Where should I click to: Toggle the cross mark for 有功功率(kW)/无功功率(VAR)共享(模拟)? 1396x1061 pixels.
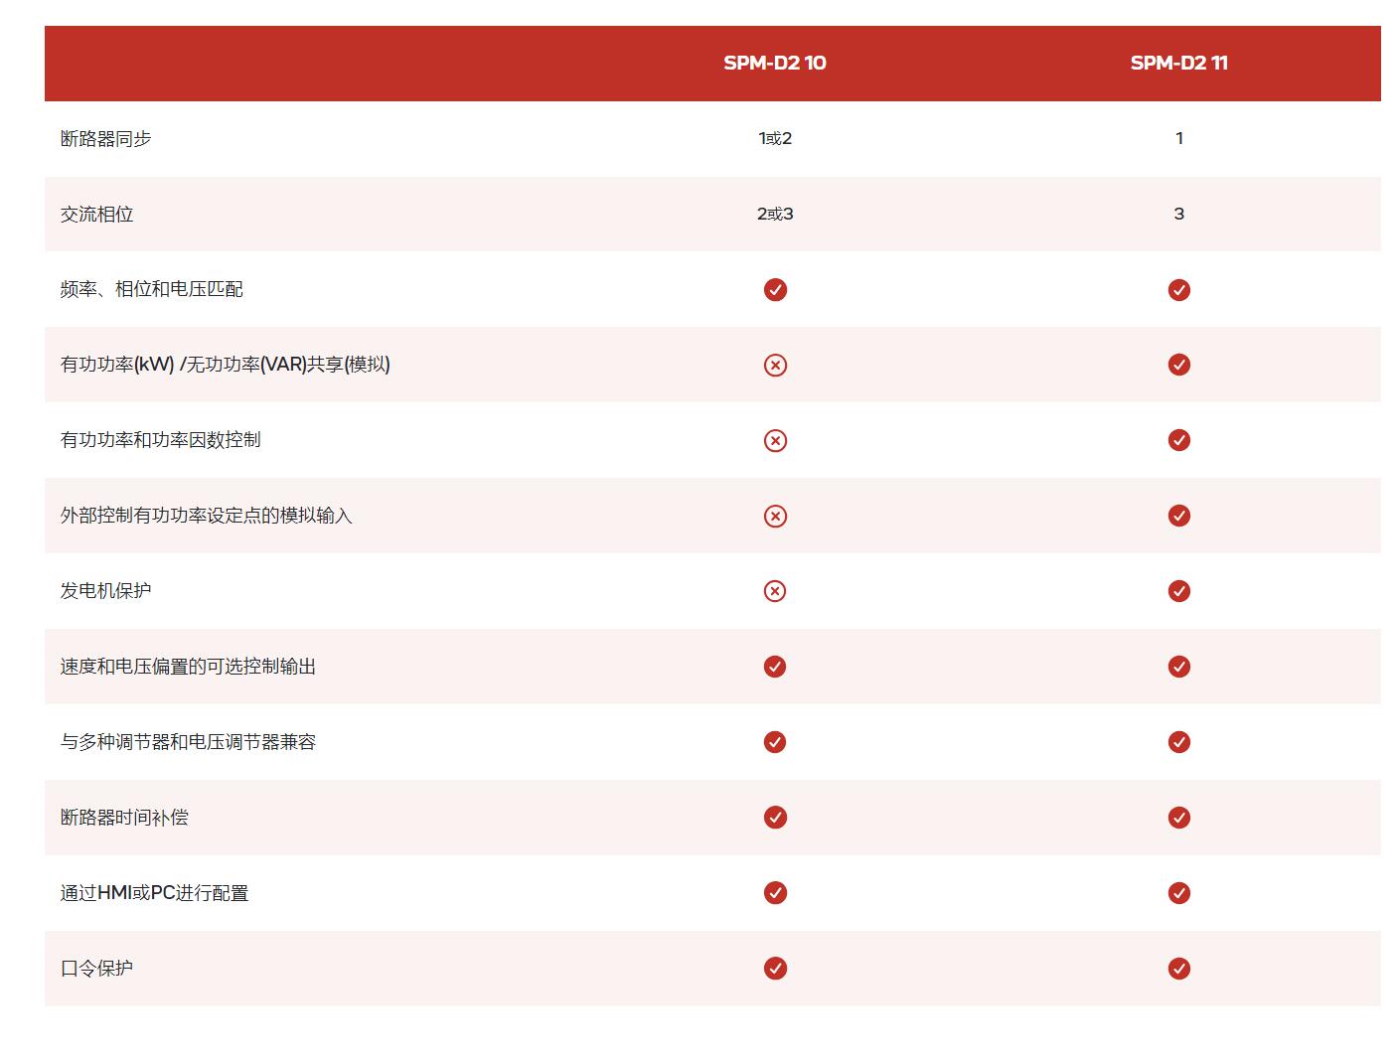(x=774, y=365)
